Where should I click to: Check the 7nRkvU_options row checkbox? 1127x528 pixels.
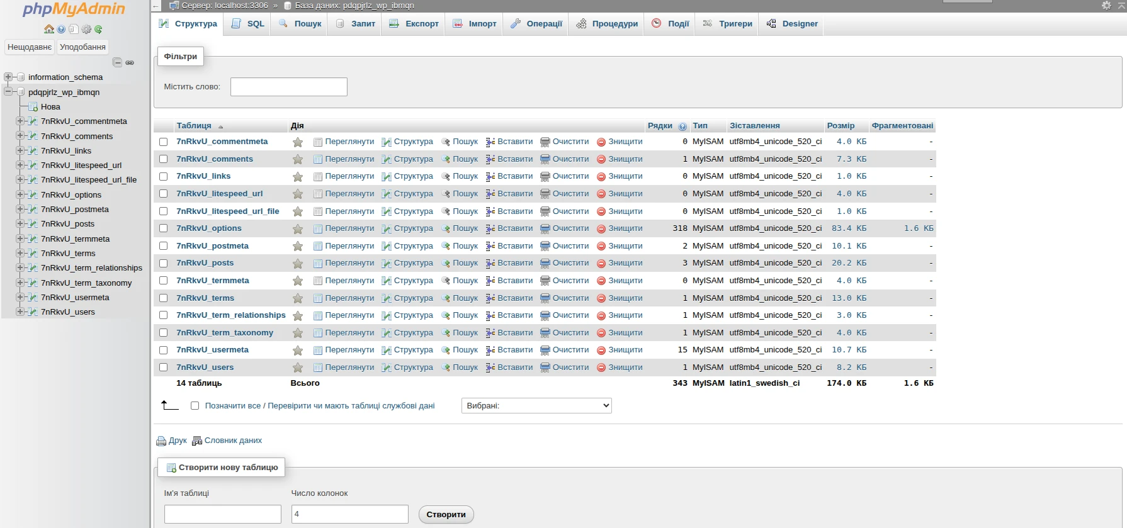pyautogui.click(x=164, y=228)
